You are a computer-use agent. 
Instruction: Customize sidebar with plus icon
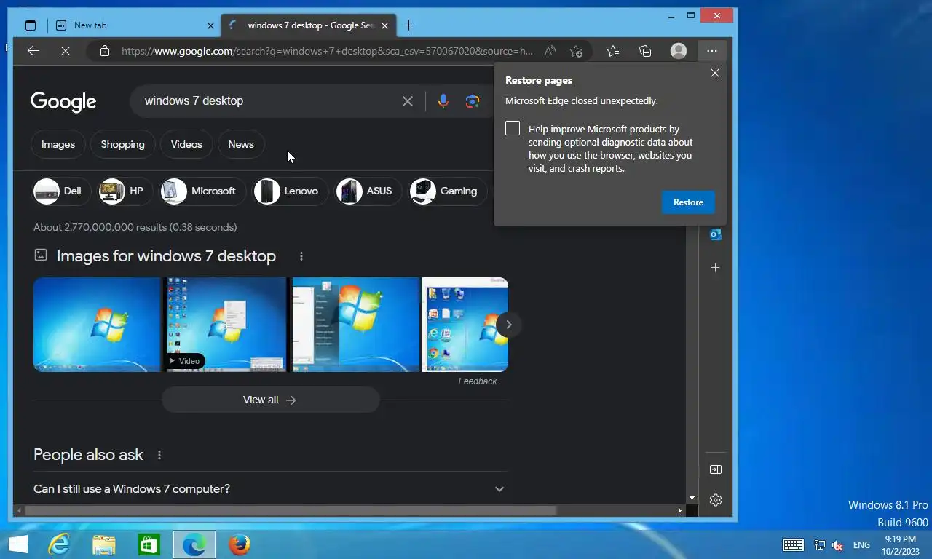(x=715, y=268)
